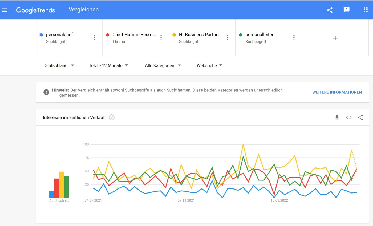This screenshot has height=226, width=373.
Task: Click the share icon in header
Action: pos(330,10)
